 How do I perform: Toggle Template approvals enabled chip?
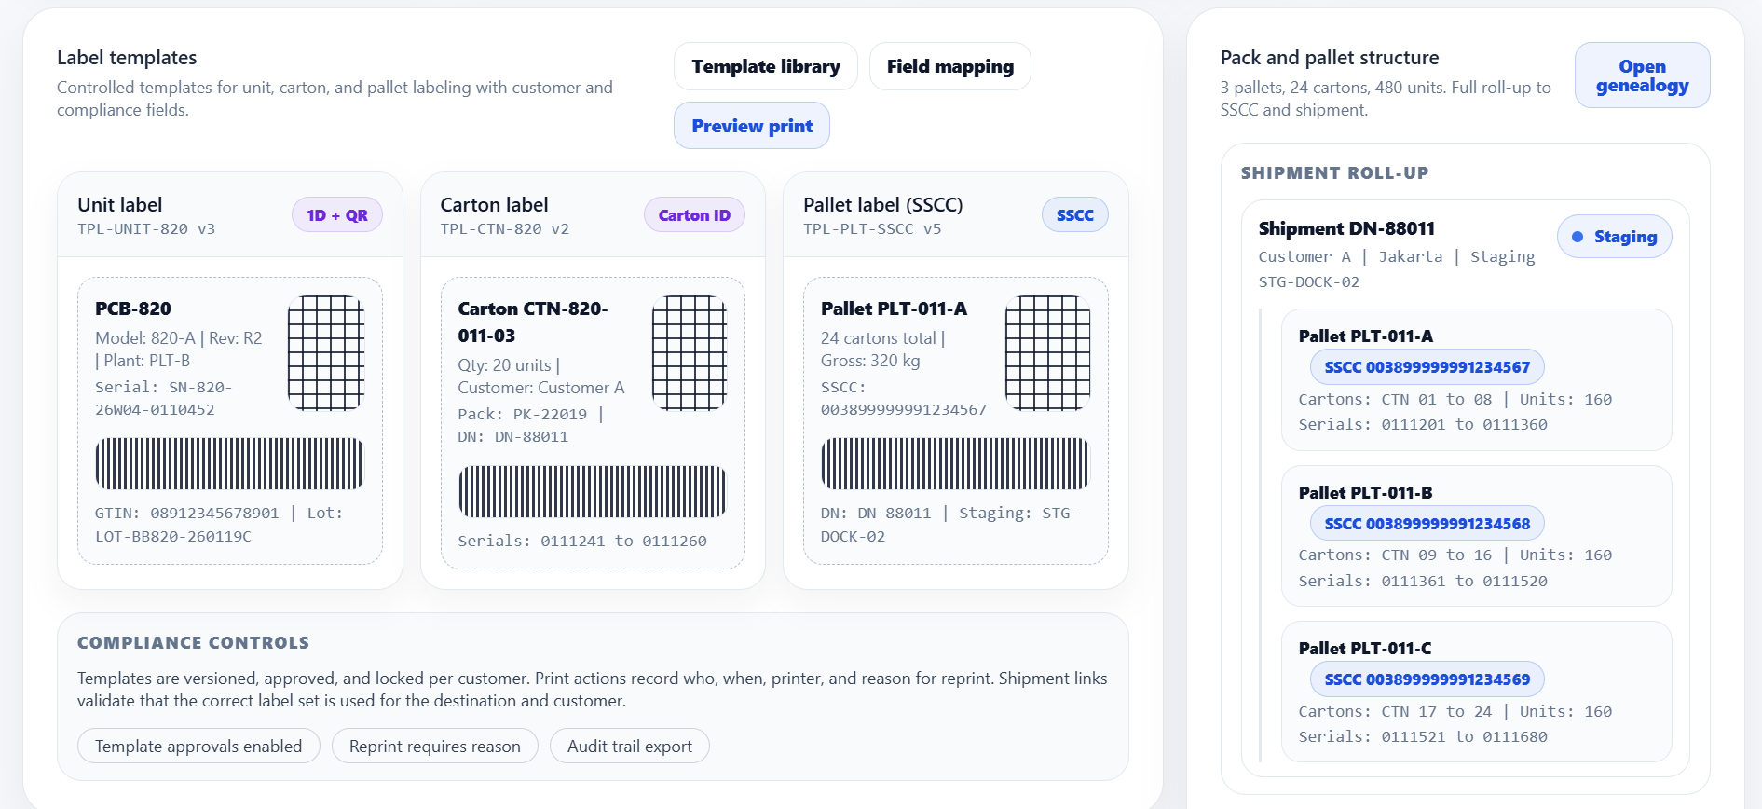[x=198, y=746]
